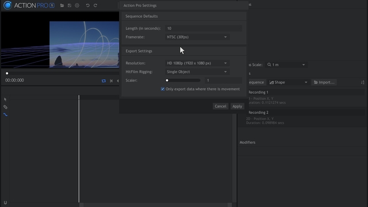Apply the Action Pro Settings
The width and height of the screenshot is (368, 207).
237,106
